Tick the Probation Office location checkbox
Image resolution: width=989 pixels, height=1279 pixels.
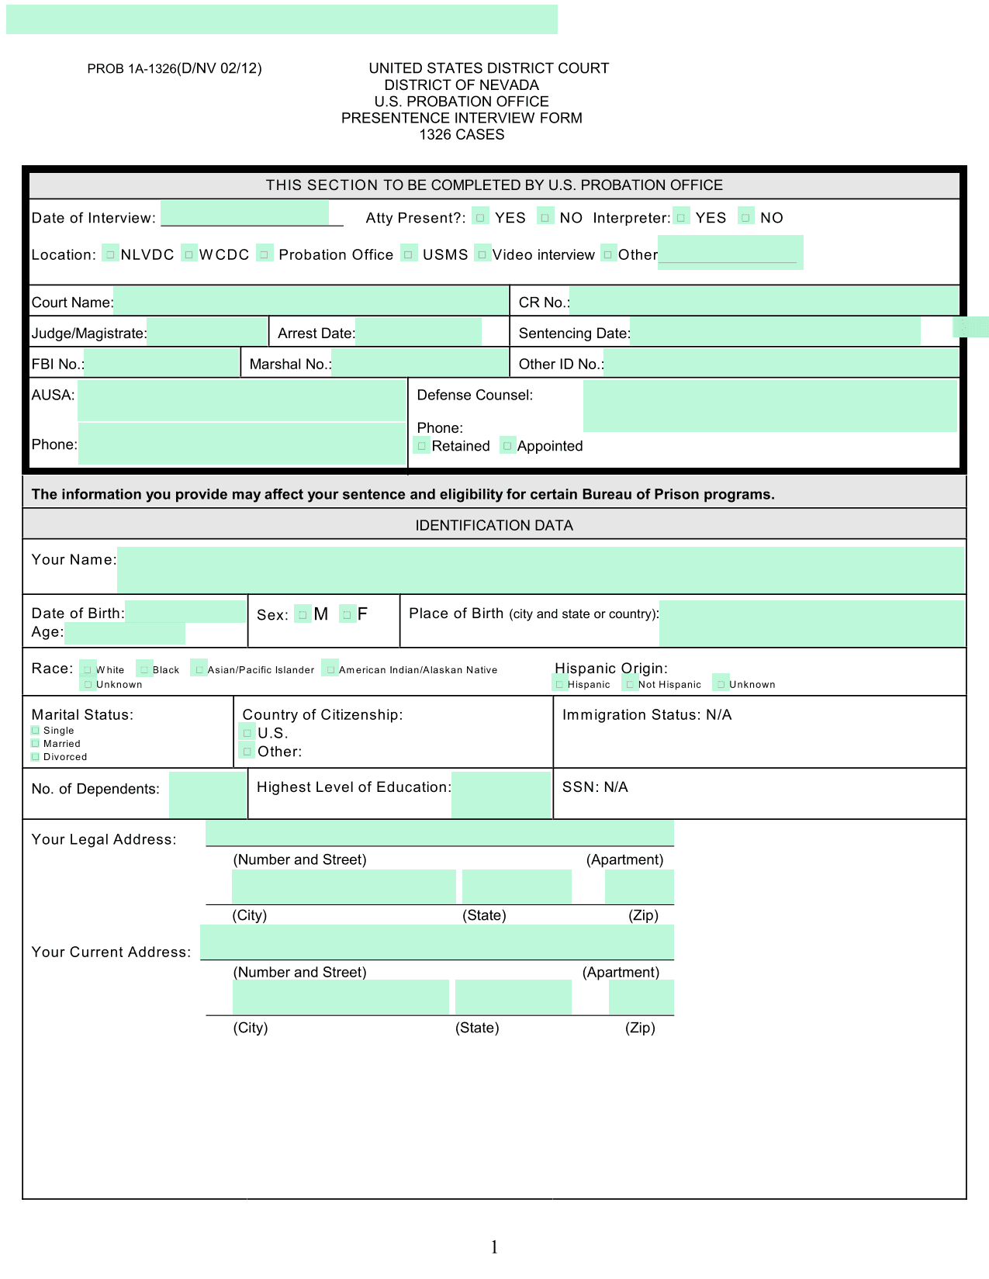(265, 254)
